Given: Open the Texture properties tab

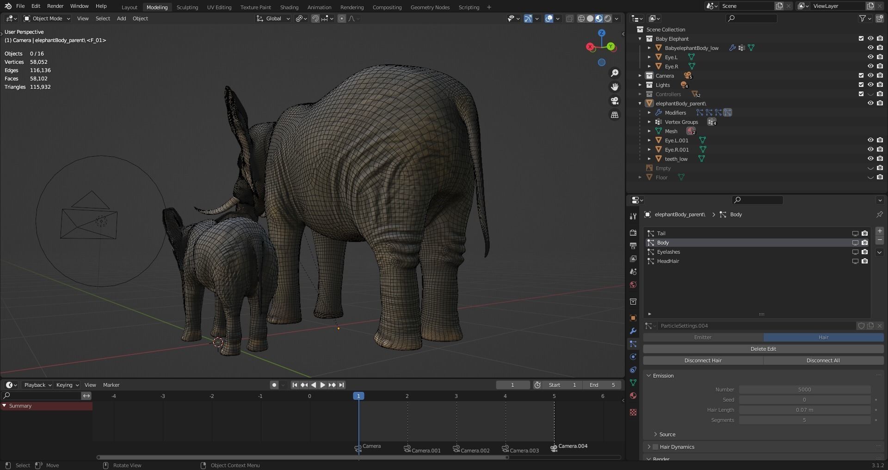Looking at the screenshot, I should pos(633,412).
